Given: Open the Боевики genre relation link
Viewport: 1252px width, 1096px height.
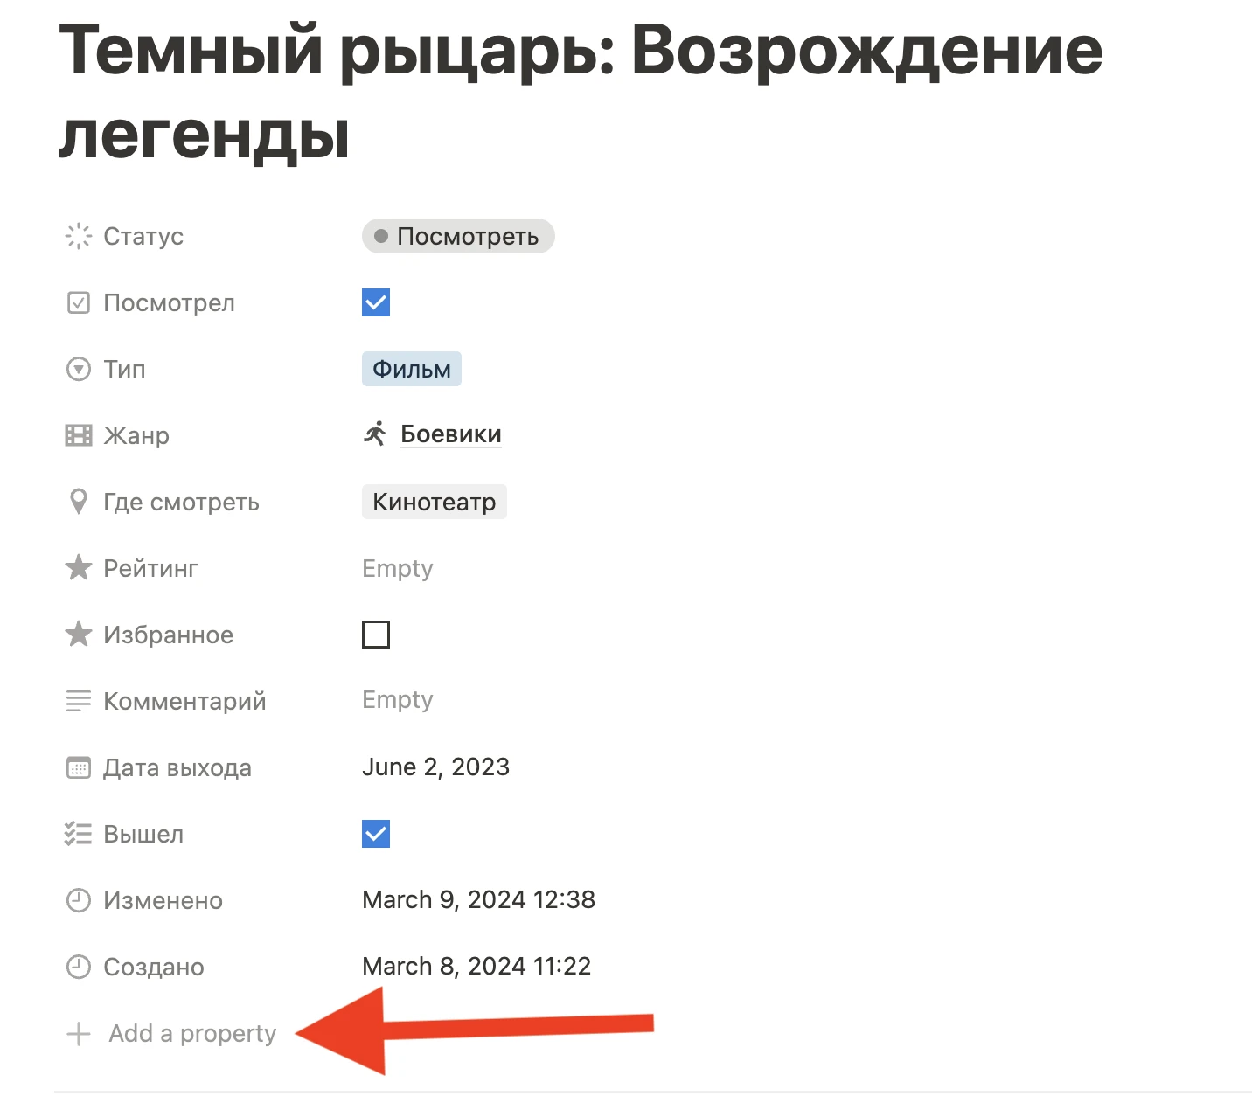Looking at the screenshot, I should [451, 434].
